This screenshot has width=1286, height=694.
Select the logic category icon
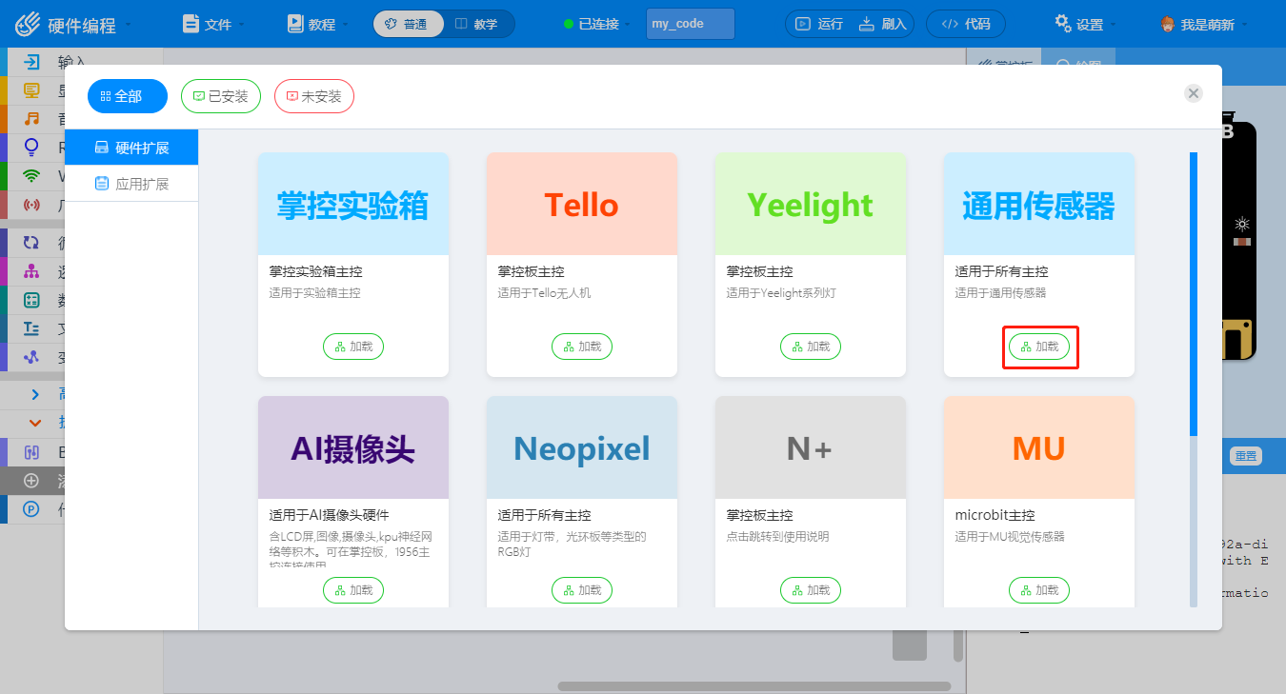pyautogui.click(x=31, y=271)
